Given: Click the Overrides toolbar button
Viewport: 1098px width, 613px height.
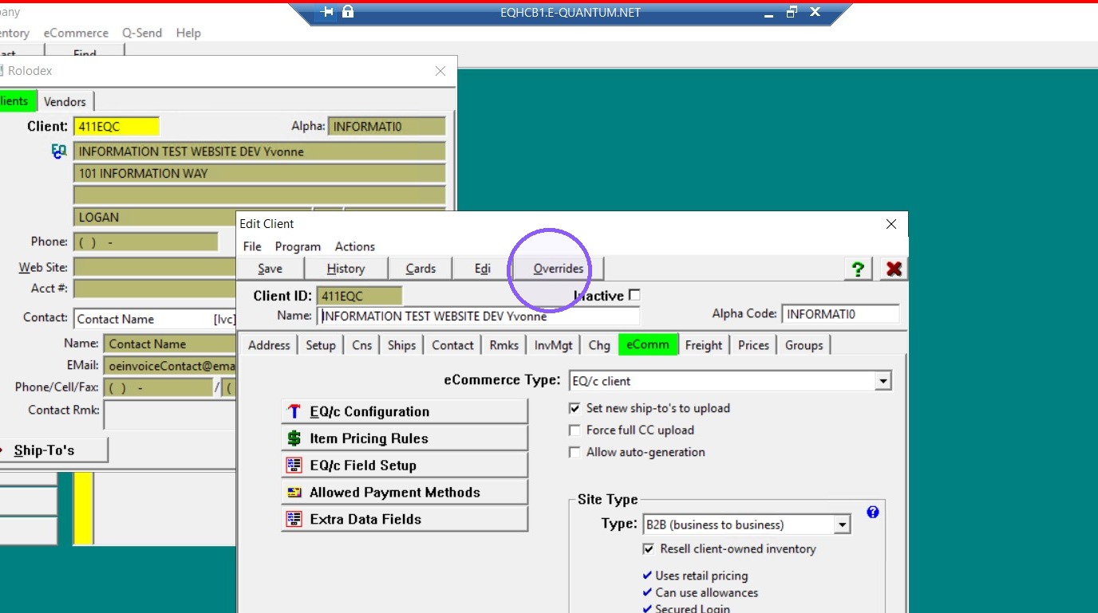Looking at the screenshot, I should point(559,269).
